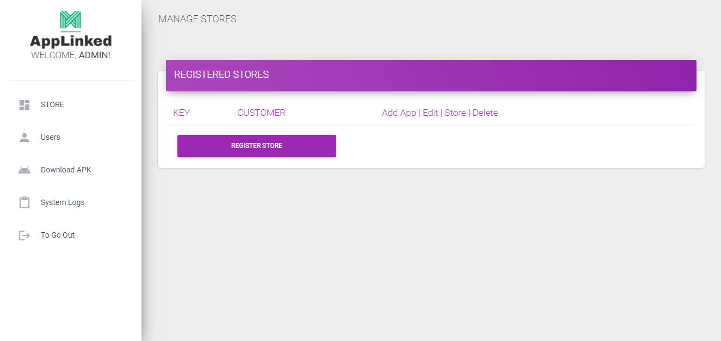Click the CUSTOMER column header
The image size is (721, 341).
[261, 113]
